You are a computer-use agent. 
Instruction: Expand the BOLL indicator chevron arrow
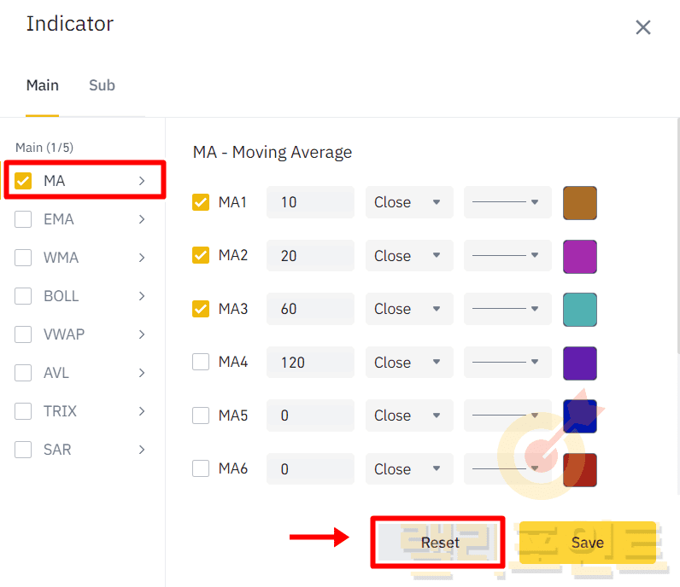[142, 296]
